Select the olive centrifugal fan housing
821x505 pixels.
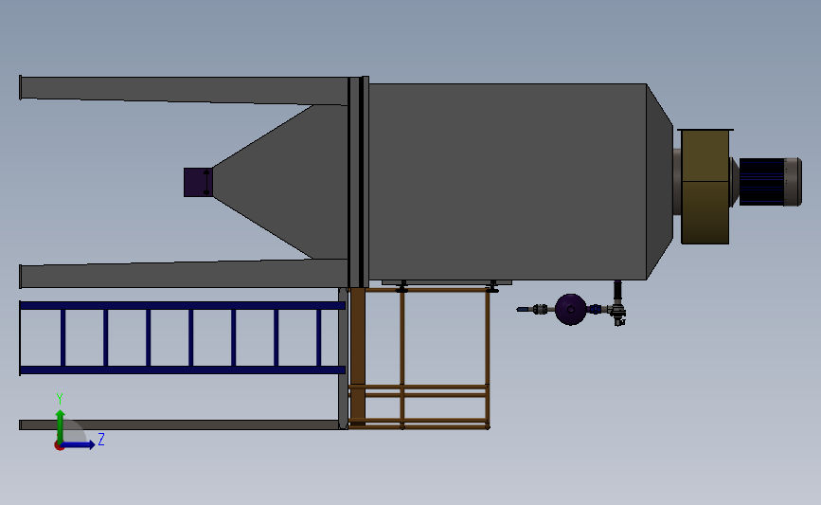[x=705, y=187]
